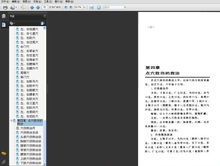Image resolution: width=220 pixels, height=166 pixels.
Task: Zoom in with the plus button
Action: (71, 7)
